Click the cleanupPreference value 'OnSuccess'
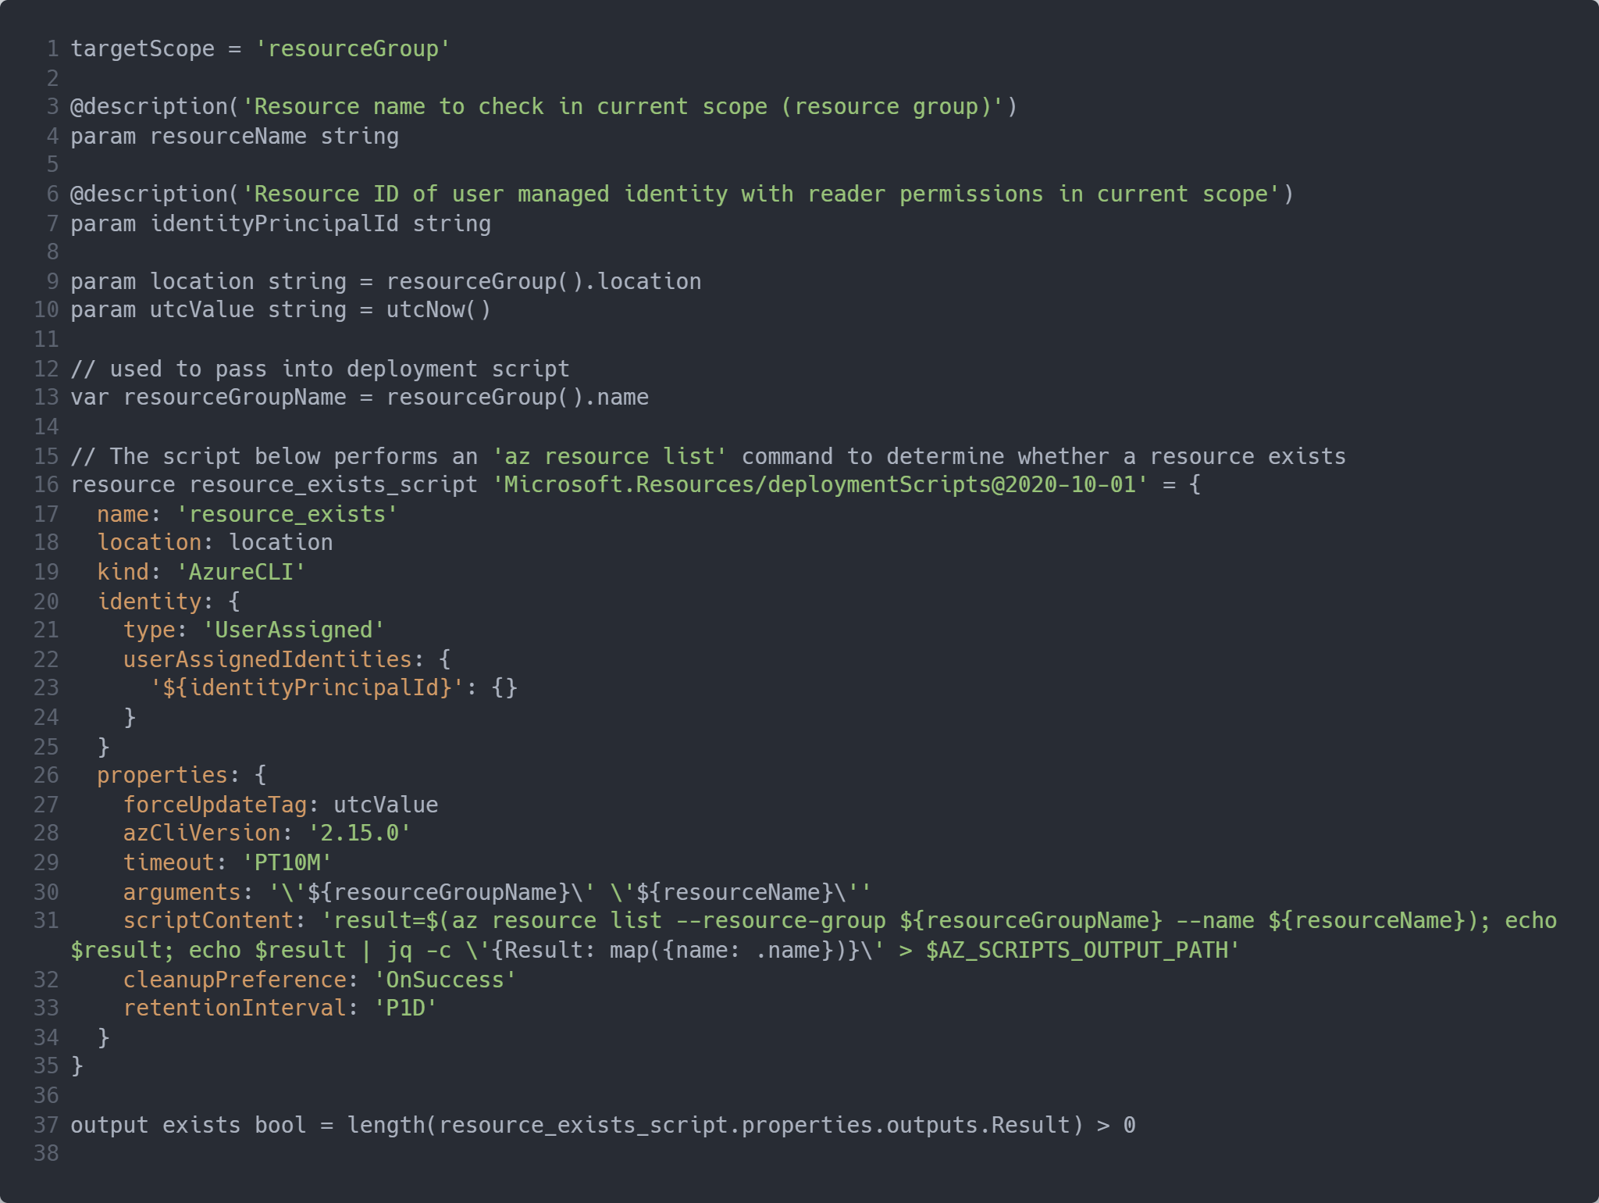The width and height of the screenshot is (1599, 1203). pos(445,980)
